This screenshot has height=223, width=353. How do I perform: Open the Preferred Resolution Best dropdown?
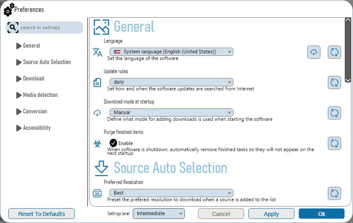click(171, 193)
